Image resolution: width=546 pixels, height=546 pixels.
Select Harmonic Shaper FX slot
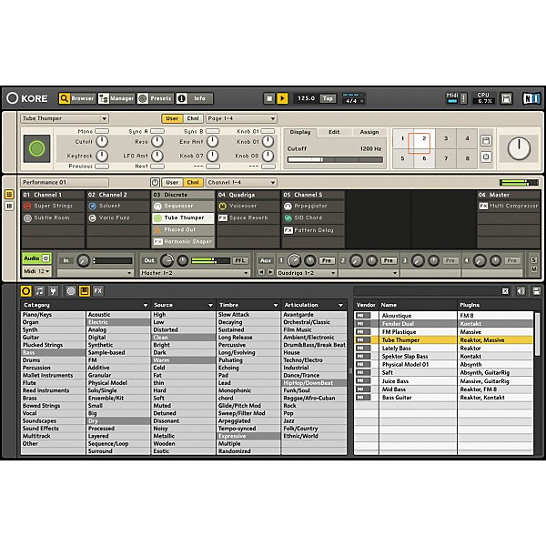(183, 242)
